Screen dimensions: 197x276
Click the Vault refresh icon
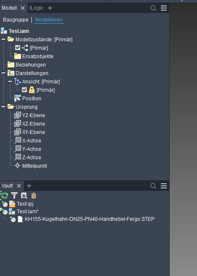pyautogui.click(x=4, y=196)
